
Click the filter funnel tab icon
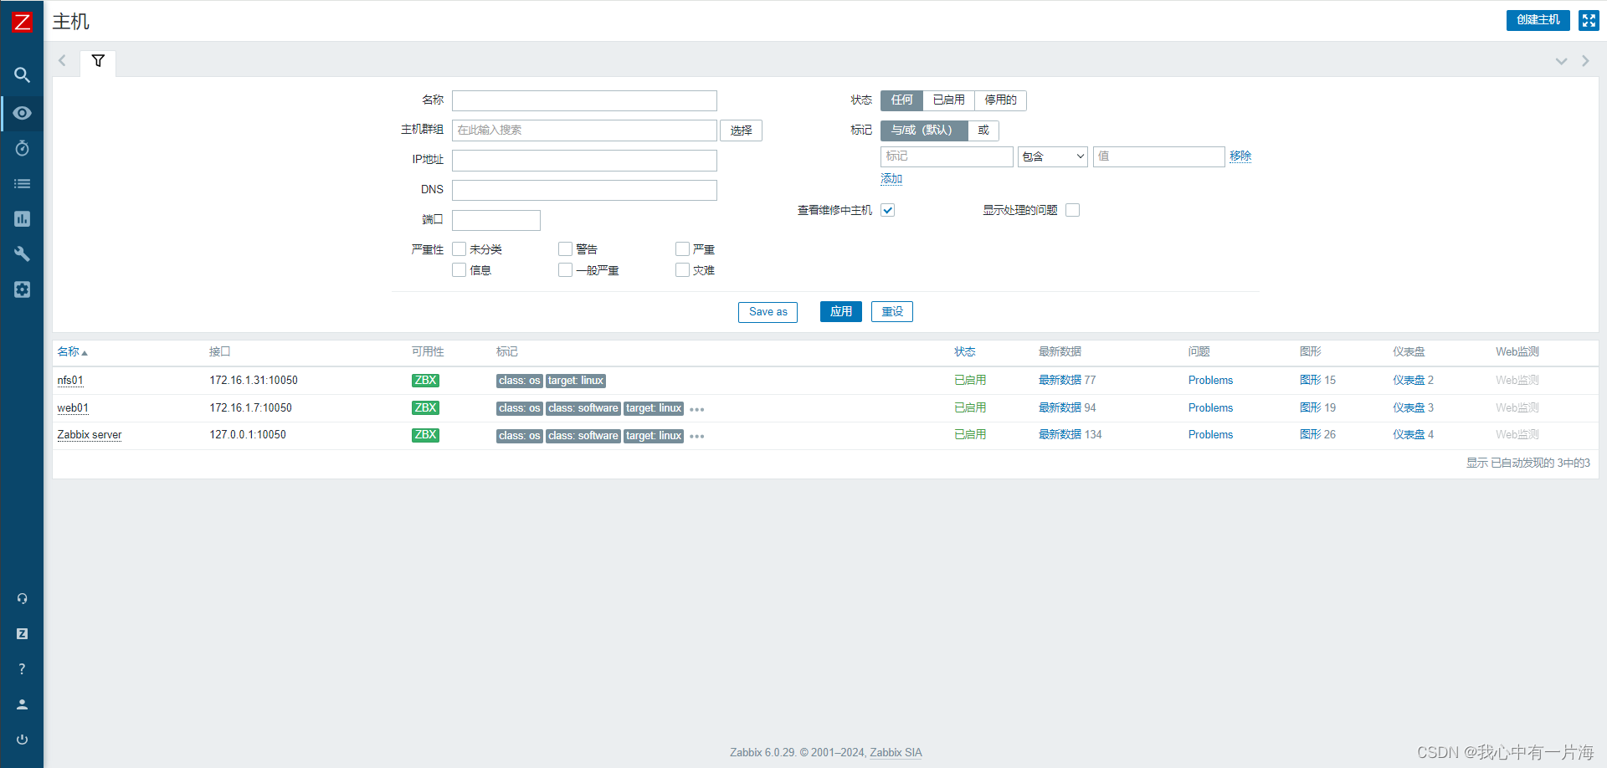coord(98,61)
